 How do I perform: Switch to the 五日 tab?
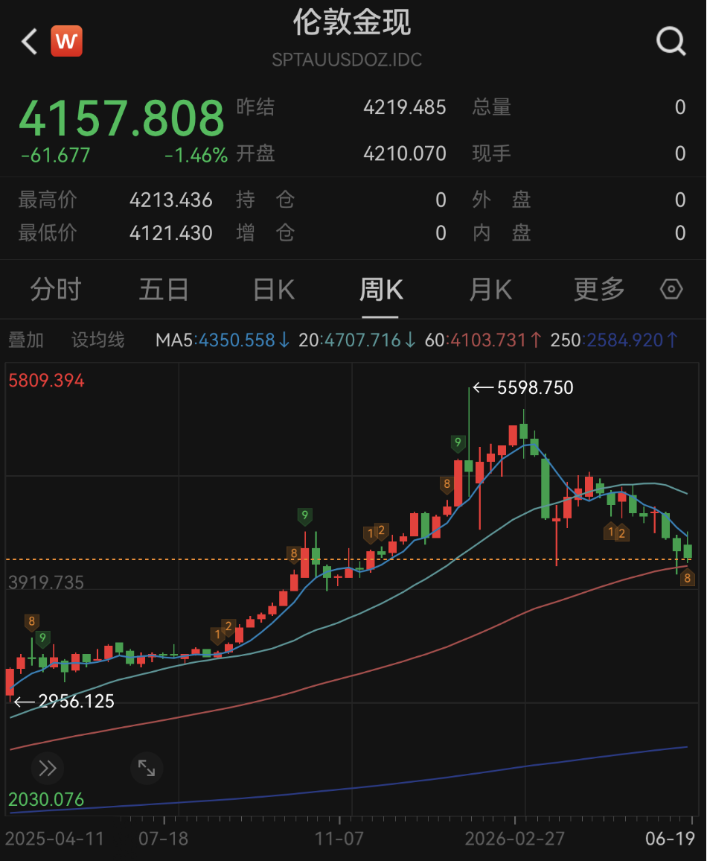(164, 290)
